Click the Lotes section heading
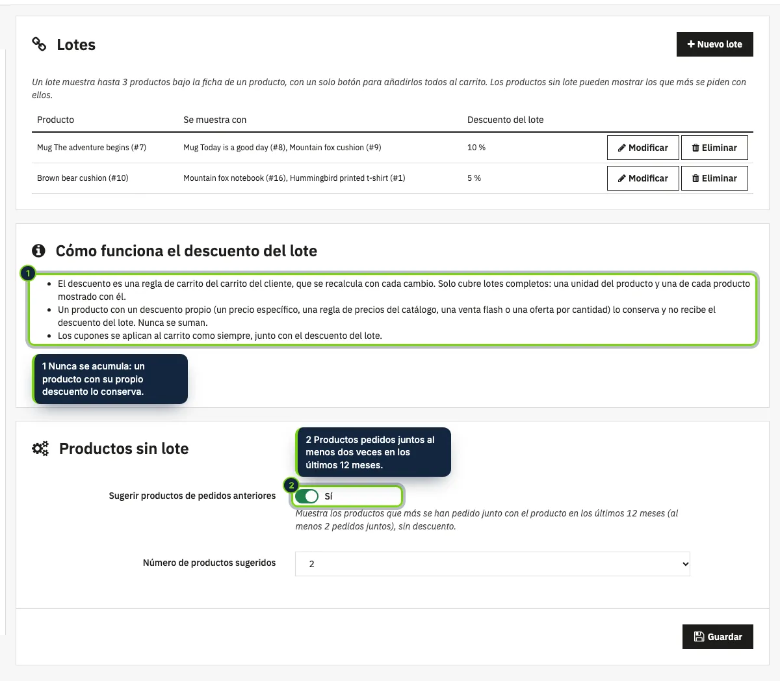The width and height of the screenshot is (780, 681). click(76, 45)
